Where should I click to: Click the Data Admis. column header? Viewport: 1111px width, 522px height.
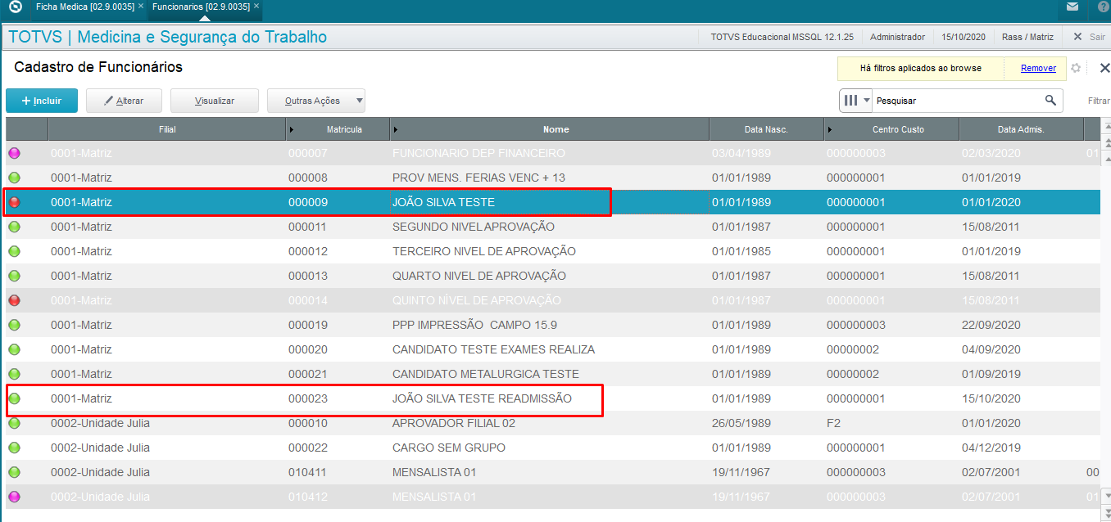point(1021,129)
